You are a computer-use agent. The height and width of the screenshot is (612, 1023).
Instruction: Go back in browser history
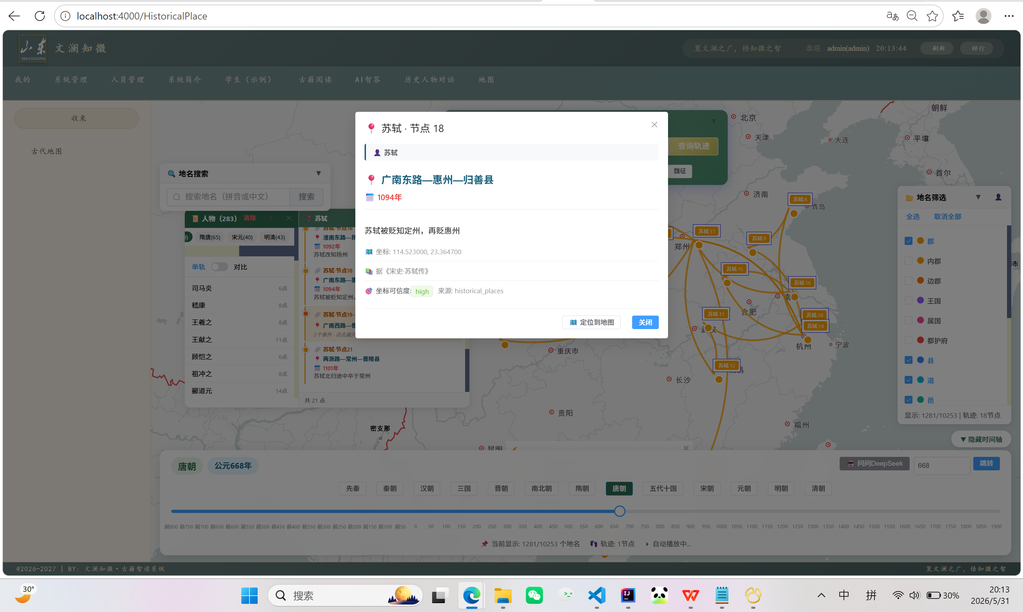tap(14, 16)
